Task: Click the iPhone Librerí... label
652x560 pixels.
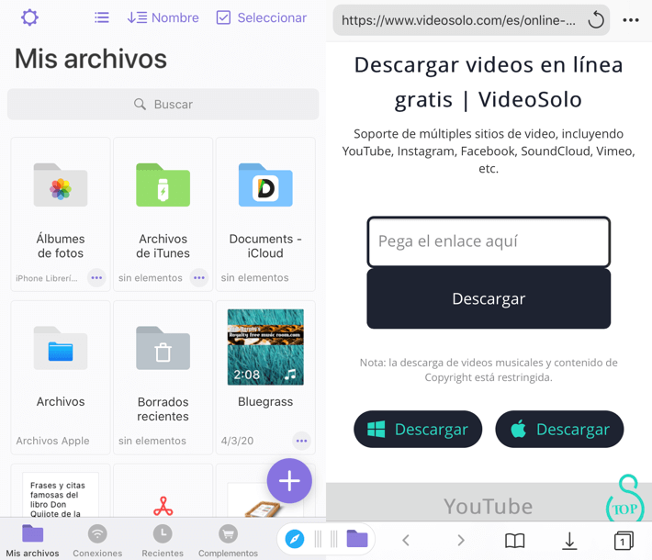Action: [x=47, y=278]
